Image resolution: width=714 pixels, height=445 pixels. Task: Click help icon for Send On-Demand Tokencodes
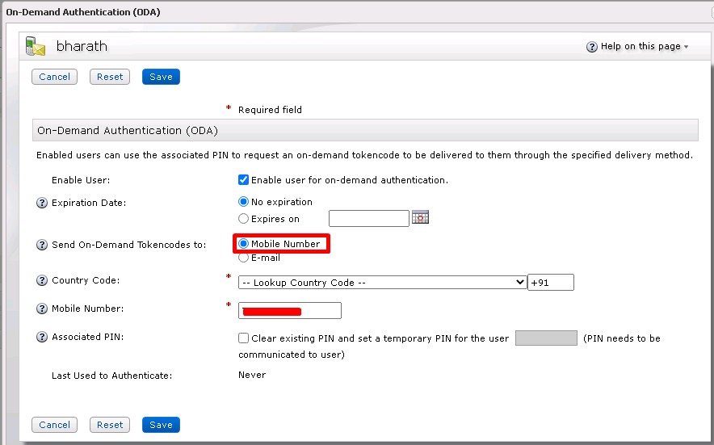[42, 245]
